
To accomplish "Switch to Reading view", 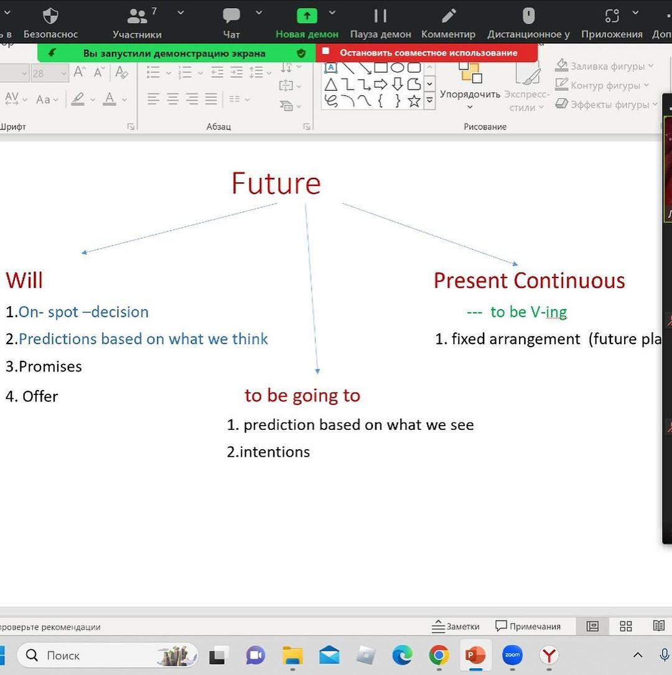I will [x=659, y=626].
